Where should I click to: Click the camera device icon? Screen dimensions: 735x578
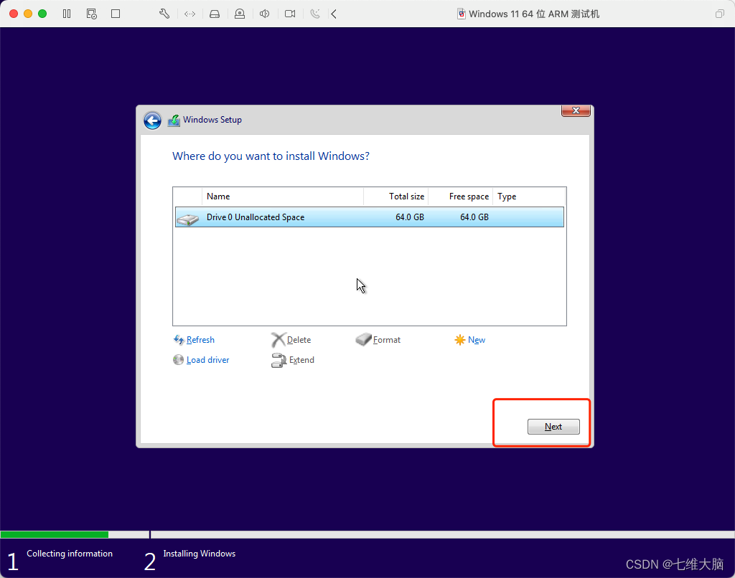[x=290, y=14]
